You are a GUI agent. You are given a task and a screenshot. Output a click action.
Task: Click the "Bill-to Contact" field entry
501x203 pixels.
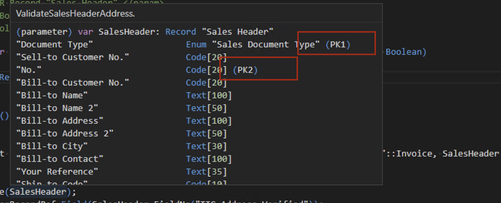pyautogui.click(x=60, y=159)
